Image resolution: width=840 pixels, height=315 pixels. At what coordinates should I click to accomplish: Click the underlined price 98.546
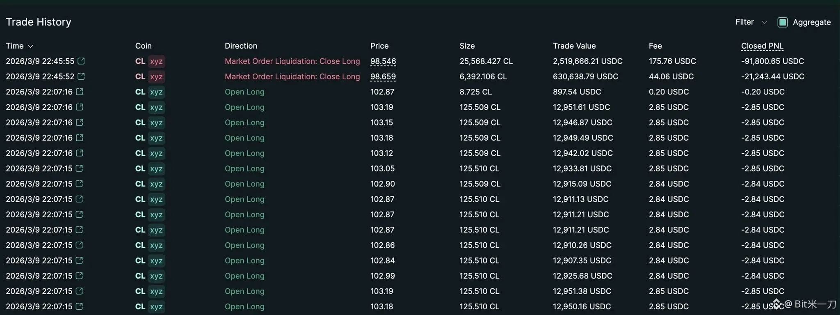[383, 61]
